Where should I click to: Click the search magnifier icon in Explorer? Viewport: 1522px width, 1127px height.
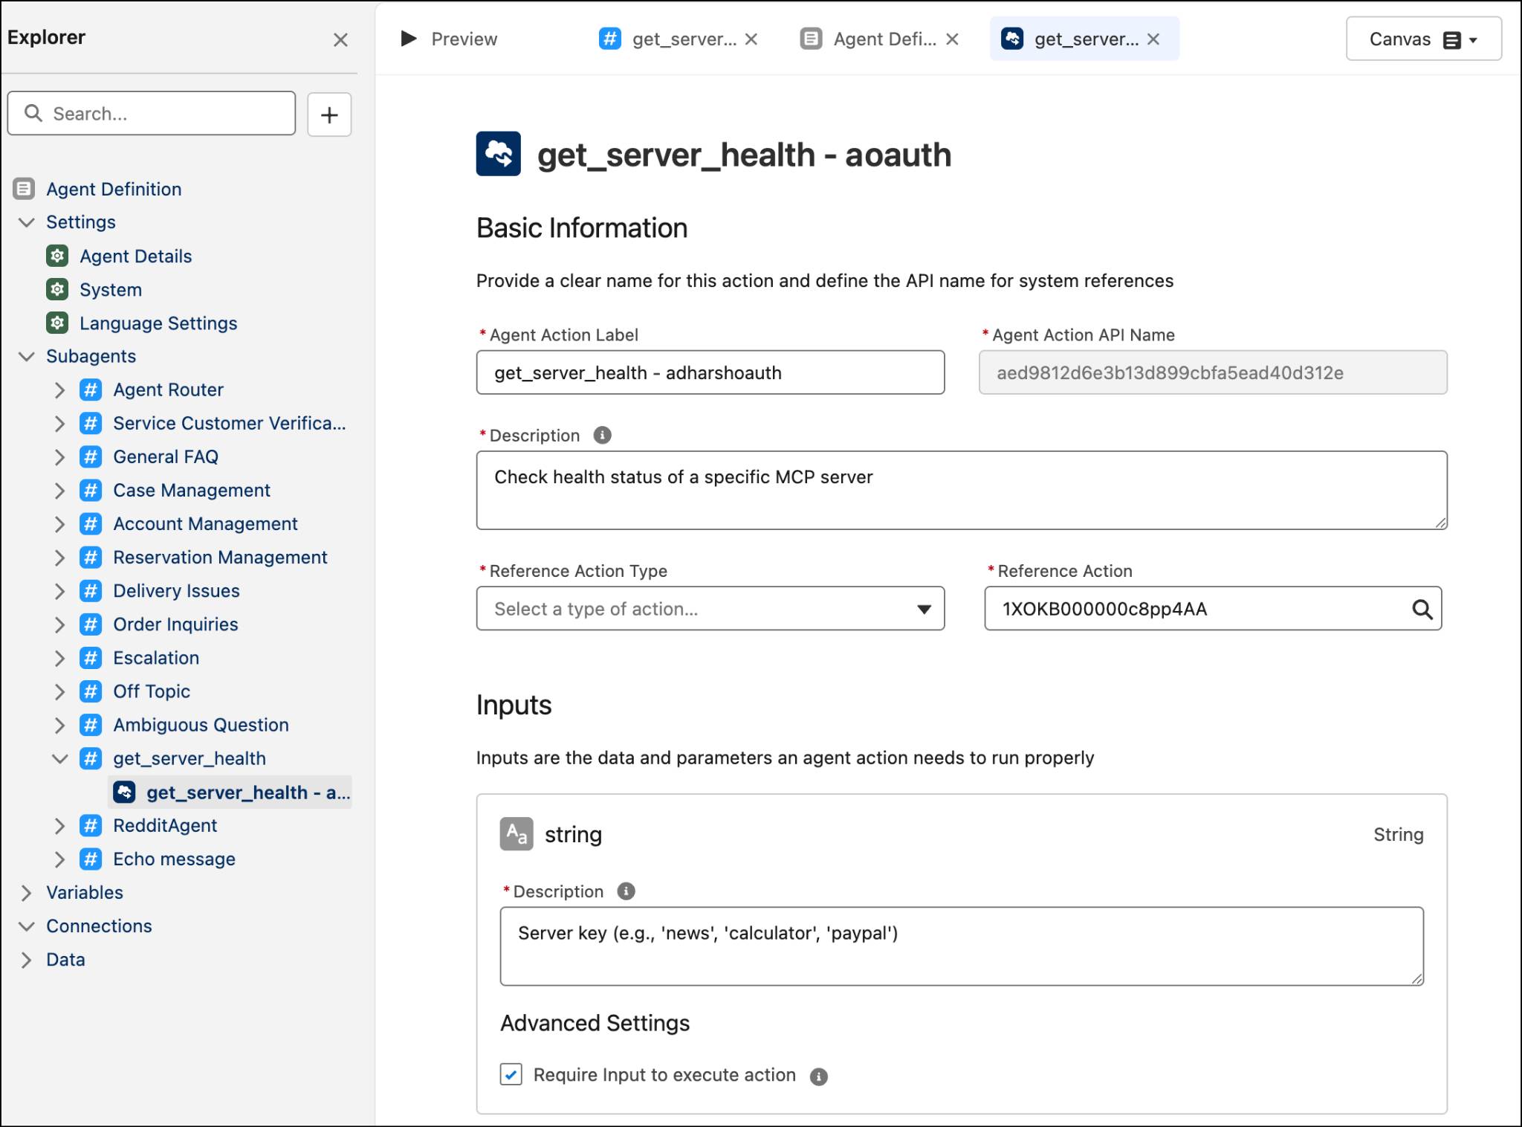33,113
